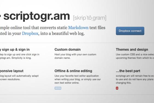Click the scriptogr.am site title
The height and width of the screenshot is (103, 154).
(37, 16)
